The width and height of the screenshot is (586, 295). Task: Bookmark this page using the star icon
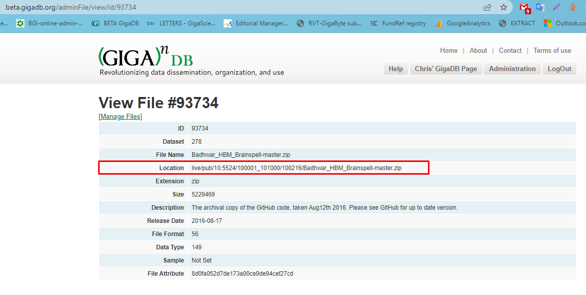(504, 8)
